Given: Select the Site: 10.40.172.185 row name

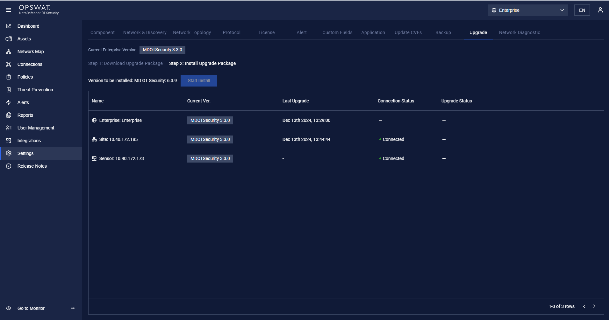Looking at the screenshot, I should (x=118, y=139).
